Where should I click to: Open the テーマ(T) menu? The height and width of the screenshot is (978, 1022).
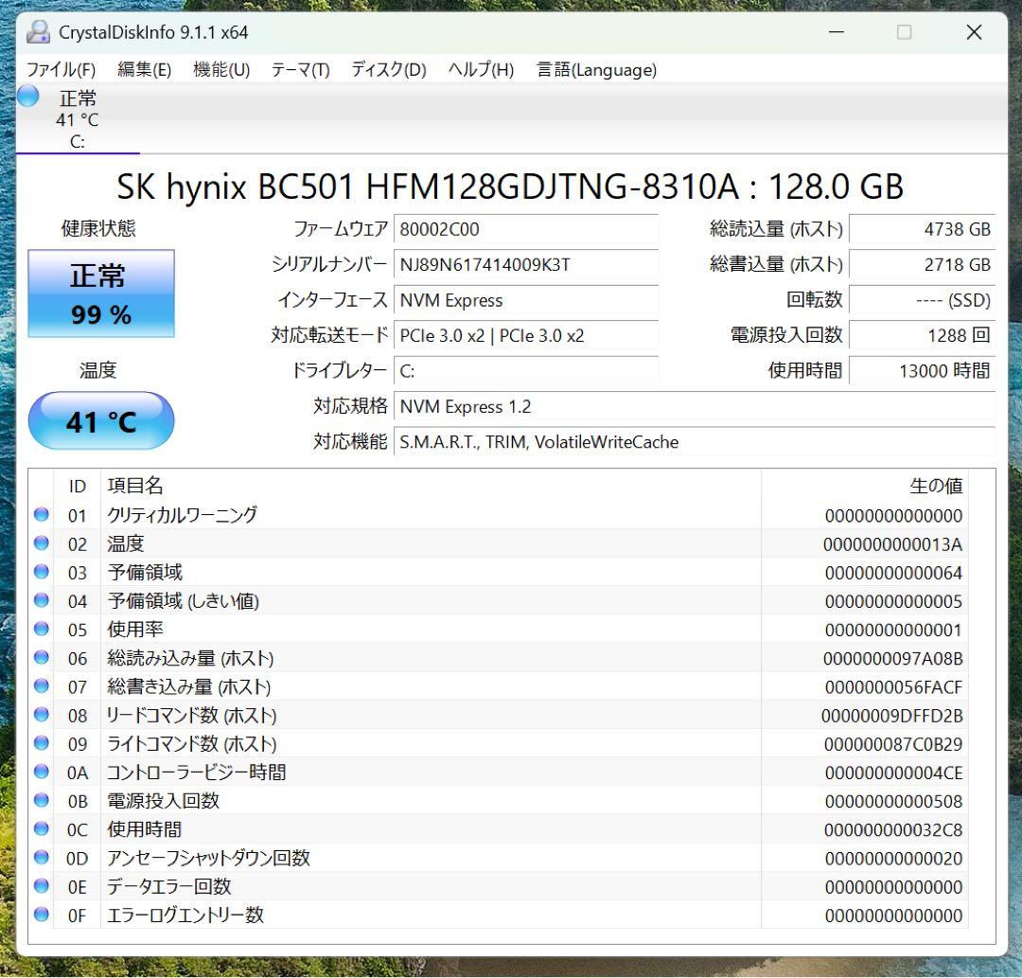pos(299,69)
